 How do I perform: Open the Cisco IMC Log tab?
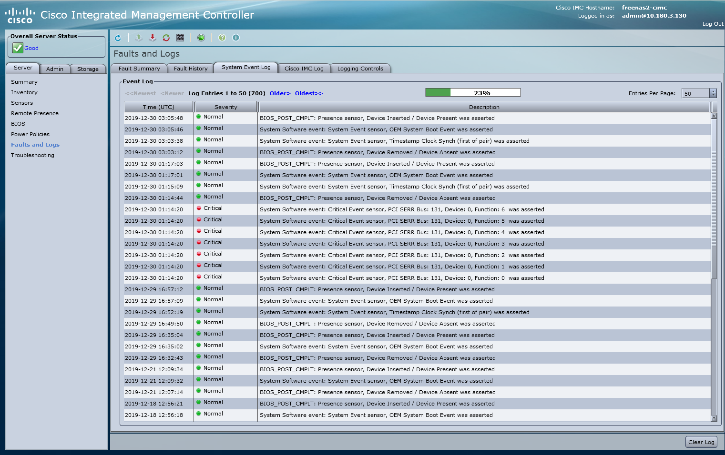304,69
